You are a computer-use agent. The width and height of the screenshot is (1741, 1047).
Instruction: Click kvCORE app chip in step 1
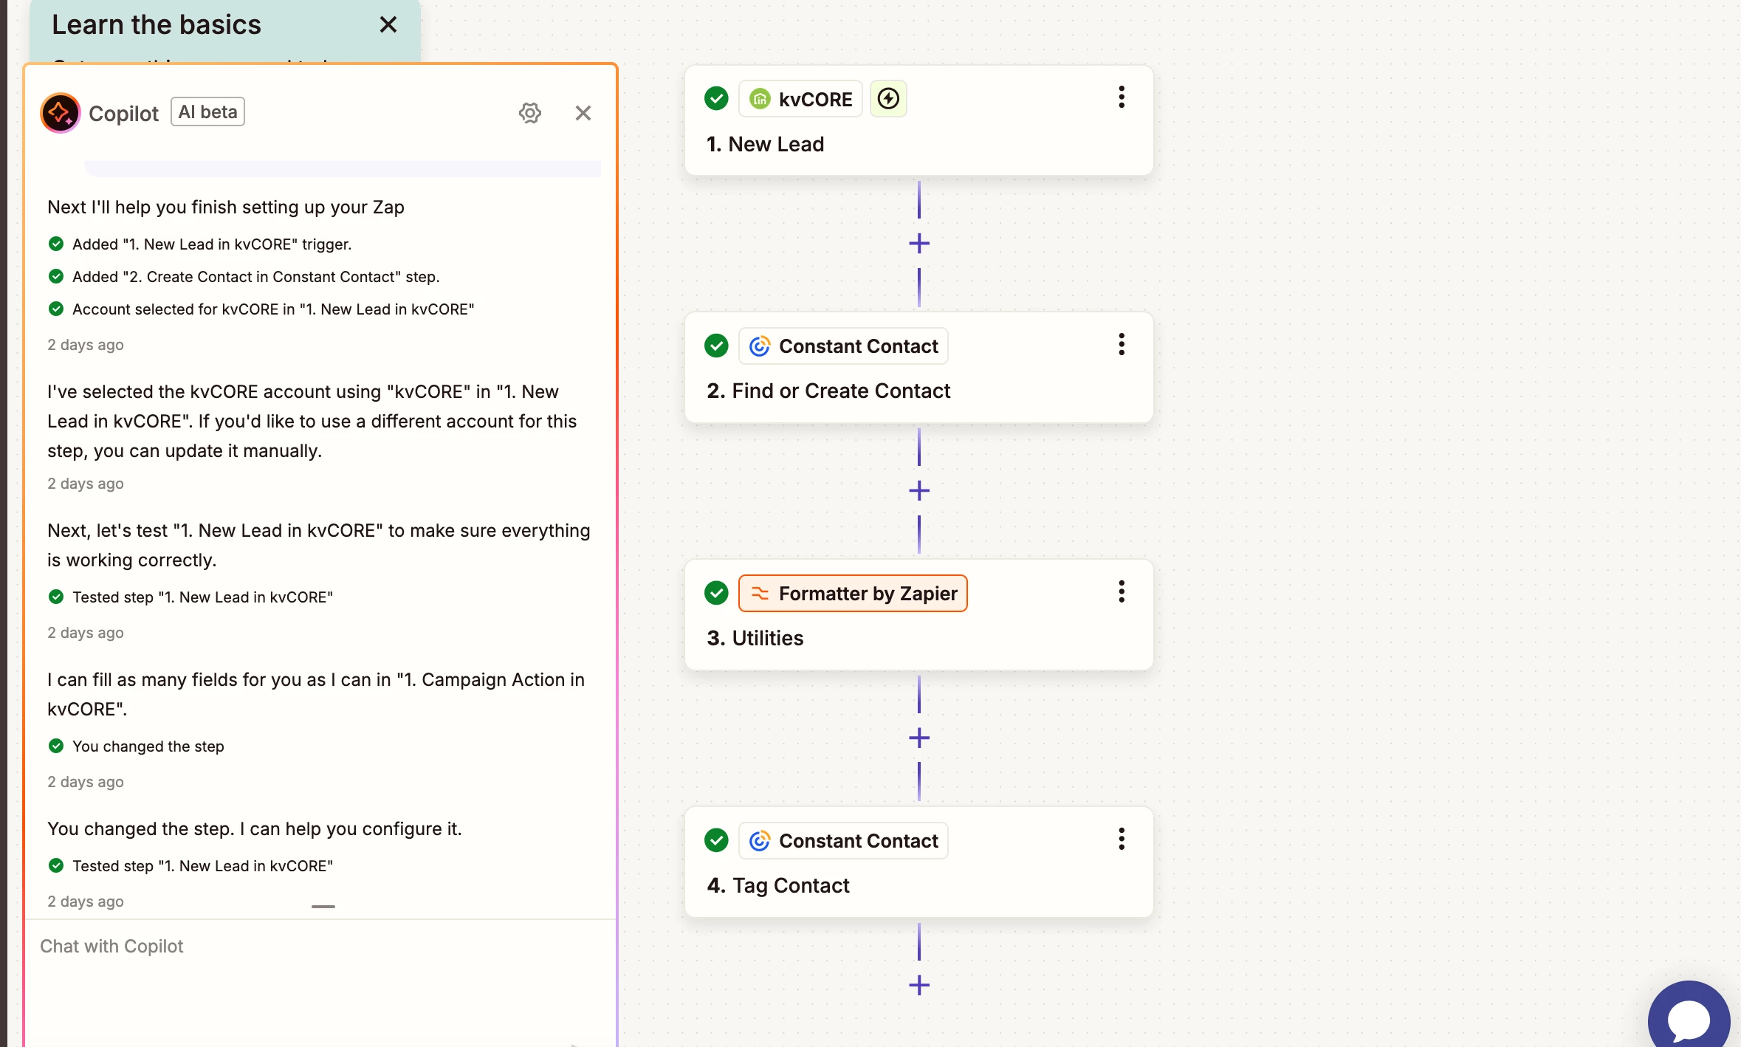pyautogui.click(x=800, y=99)
